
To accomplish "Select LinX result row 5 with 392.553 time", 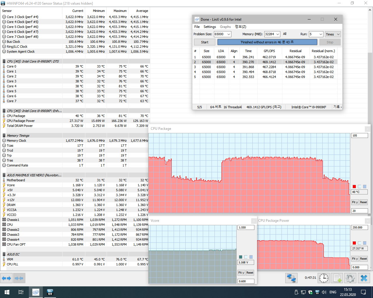I will click(x=265, y=77).
